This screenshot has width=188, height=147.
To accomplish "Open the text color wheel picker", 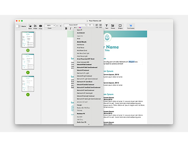I will (80, 28).
